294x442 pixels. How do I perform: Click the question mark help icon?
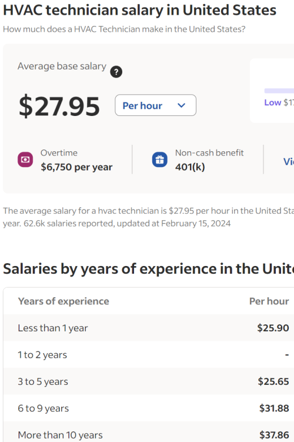116,72
